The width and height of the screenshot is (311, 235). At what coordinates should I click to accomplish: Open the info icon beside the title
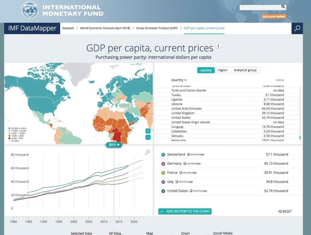218,46
